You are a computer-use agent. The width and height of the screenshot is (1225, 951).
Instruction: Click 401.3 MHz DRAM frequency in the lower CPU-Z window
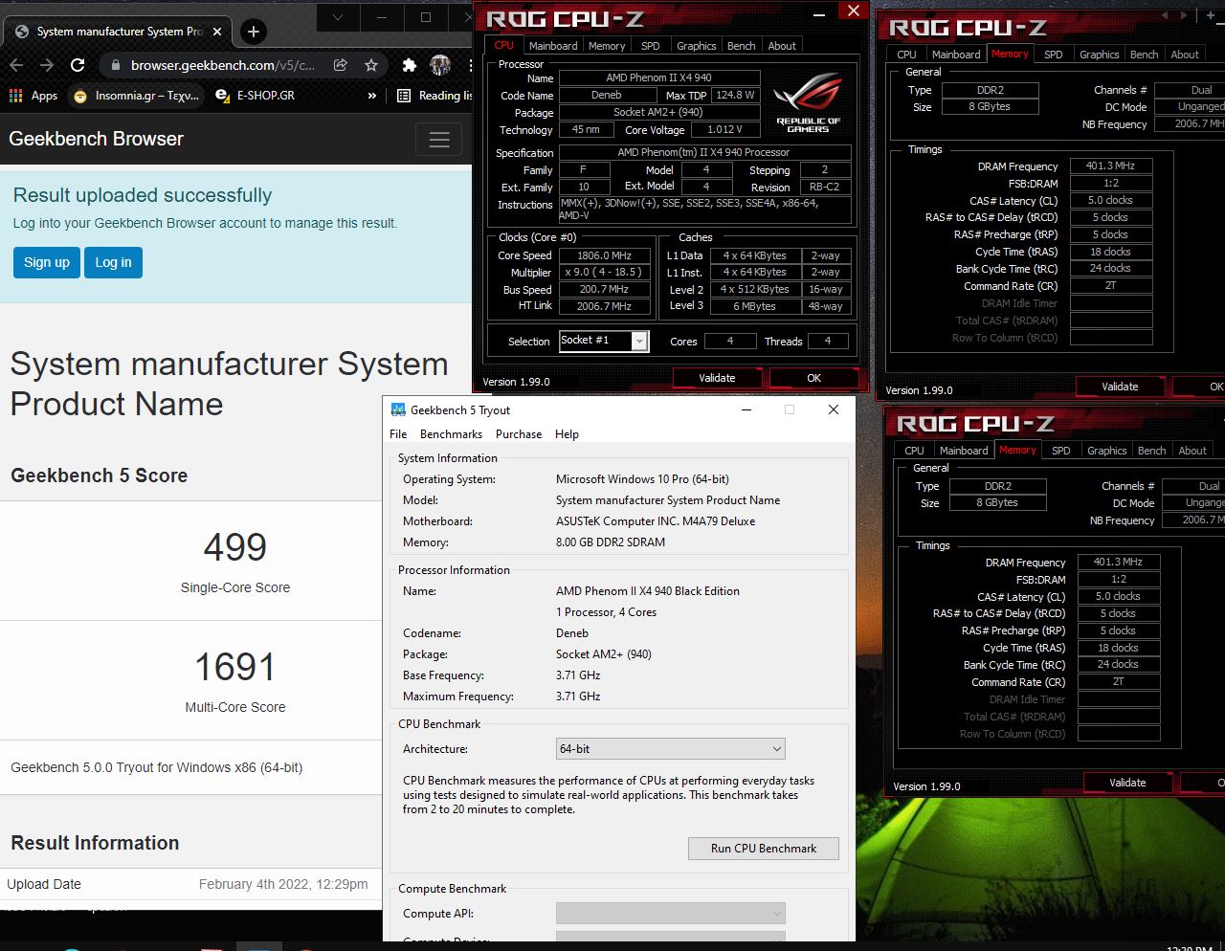1119,562
